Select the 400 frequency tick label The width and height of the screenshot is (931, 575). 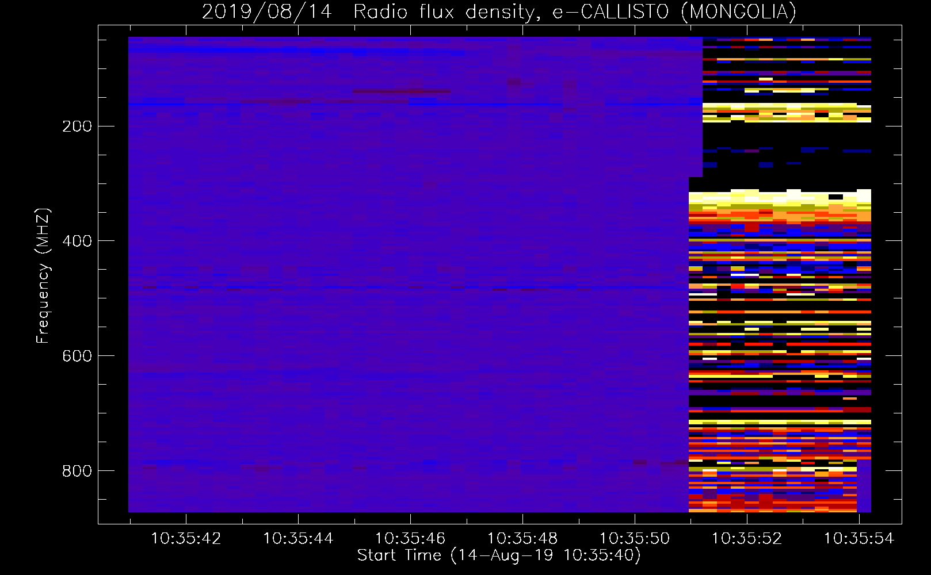[x=77, y=241]
